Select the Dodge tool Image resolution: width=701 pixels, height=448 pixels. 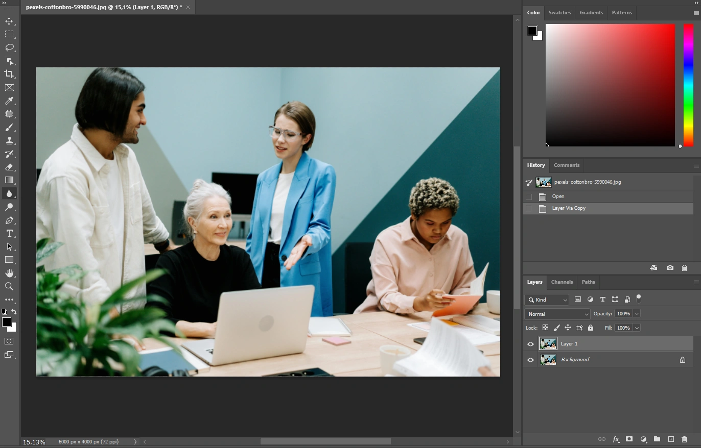[x=9, y=207]
